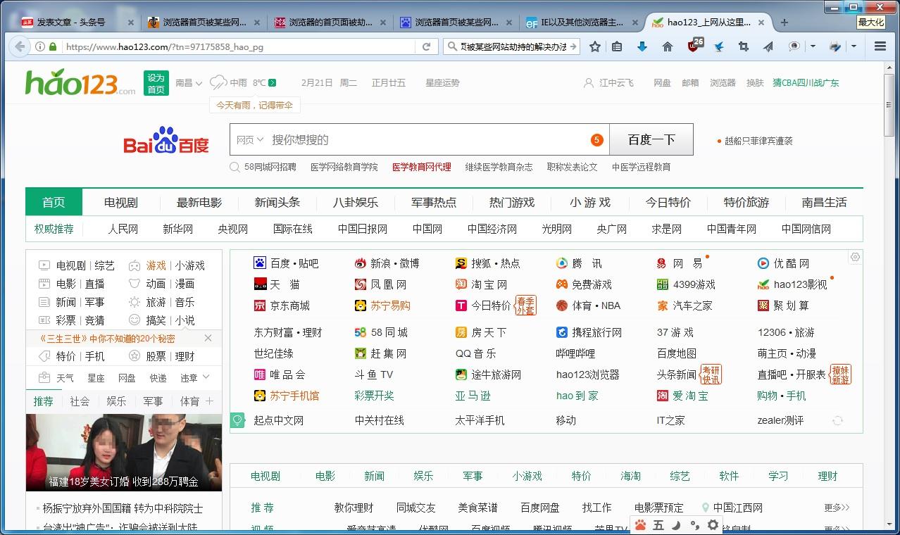Toggle the bookmark star in address bar
The width and height of the screenshot is (900, 535).
point(595,46)
